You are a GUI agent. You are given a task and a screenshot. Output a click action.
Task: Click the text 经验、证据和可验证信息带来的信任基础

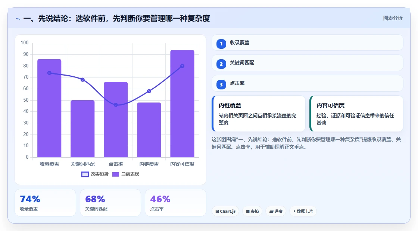point(355,119)
